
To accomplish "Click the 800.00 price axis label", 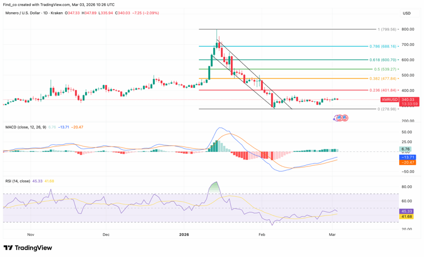I will pos(408,29).
